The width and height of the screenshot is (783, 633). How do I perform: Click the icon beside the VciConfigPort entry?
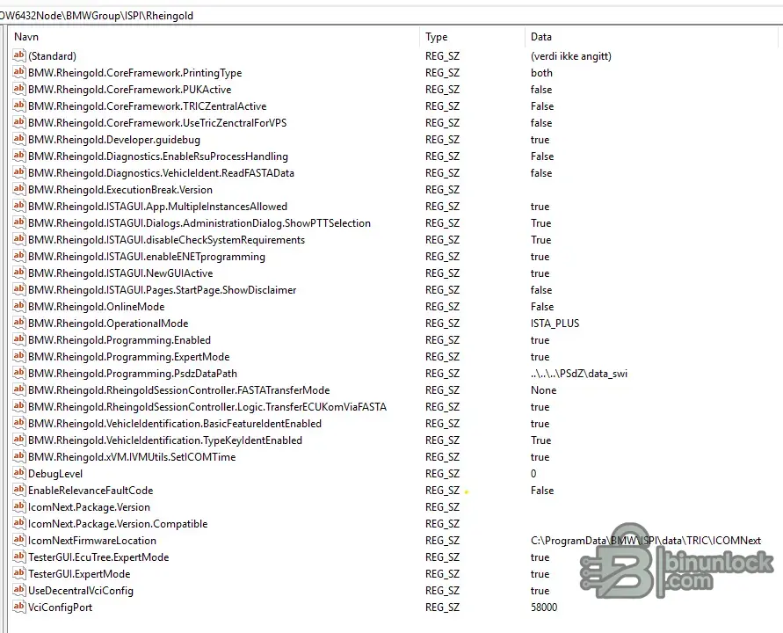tap(19, 608)
